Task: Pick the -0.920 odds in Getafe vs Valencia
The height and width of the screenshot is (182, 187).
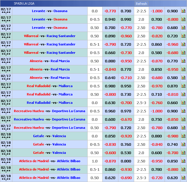Action: pyautogui.click(x=126, y=136)
